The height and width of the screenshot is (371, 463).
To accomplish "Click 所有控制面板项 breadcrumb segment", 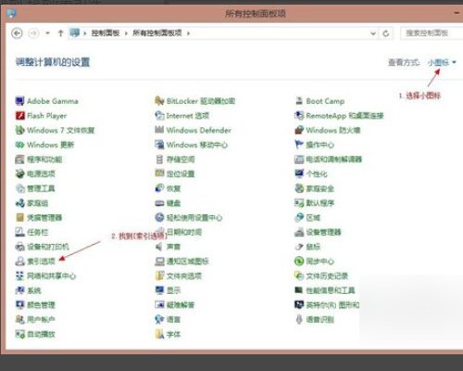I will click(157, 32).
